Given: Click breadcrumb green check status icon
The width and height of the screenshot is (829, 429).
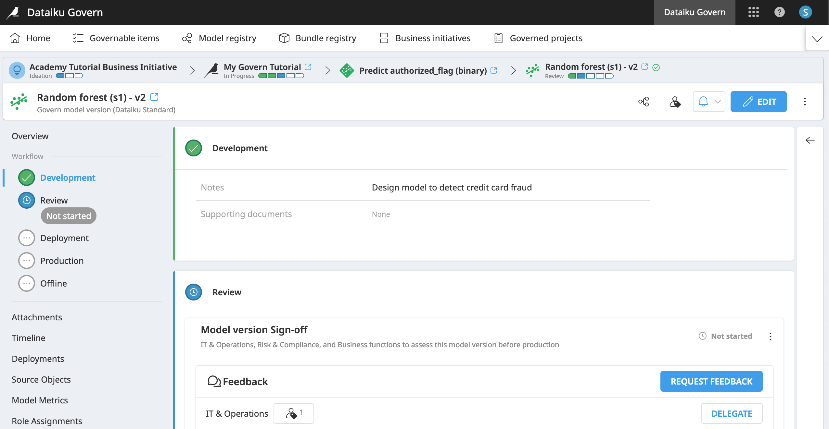Looking at the screenshot, I should click(x=656, y=67).
